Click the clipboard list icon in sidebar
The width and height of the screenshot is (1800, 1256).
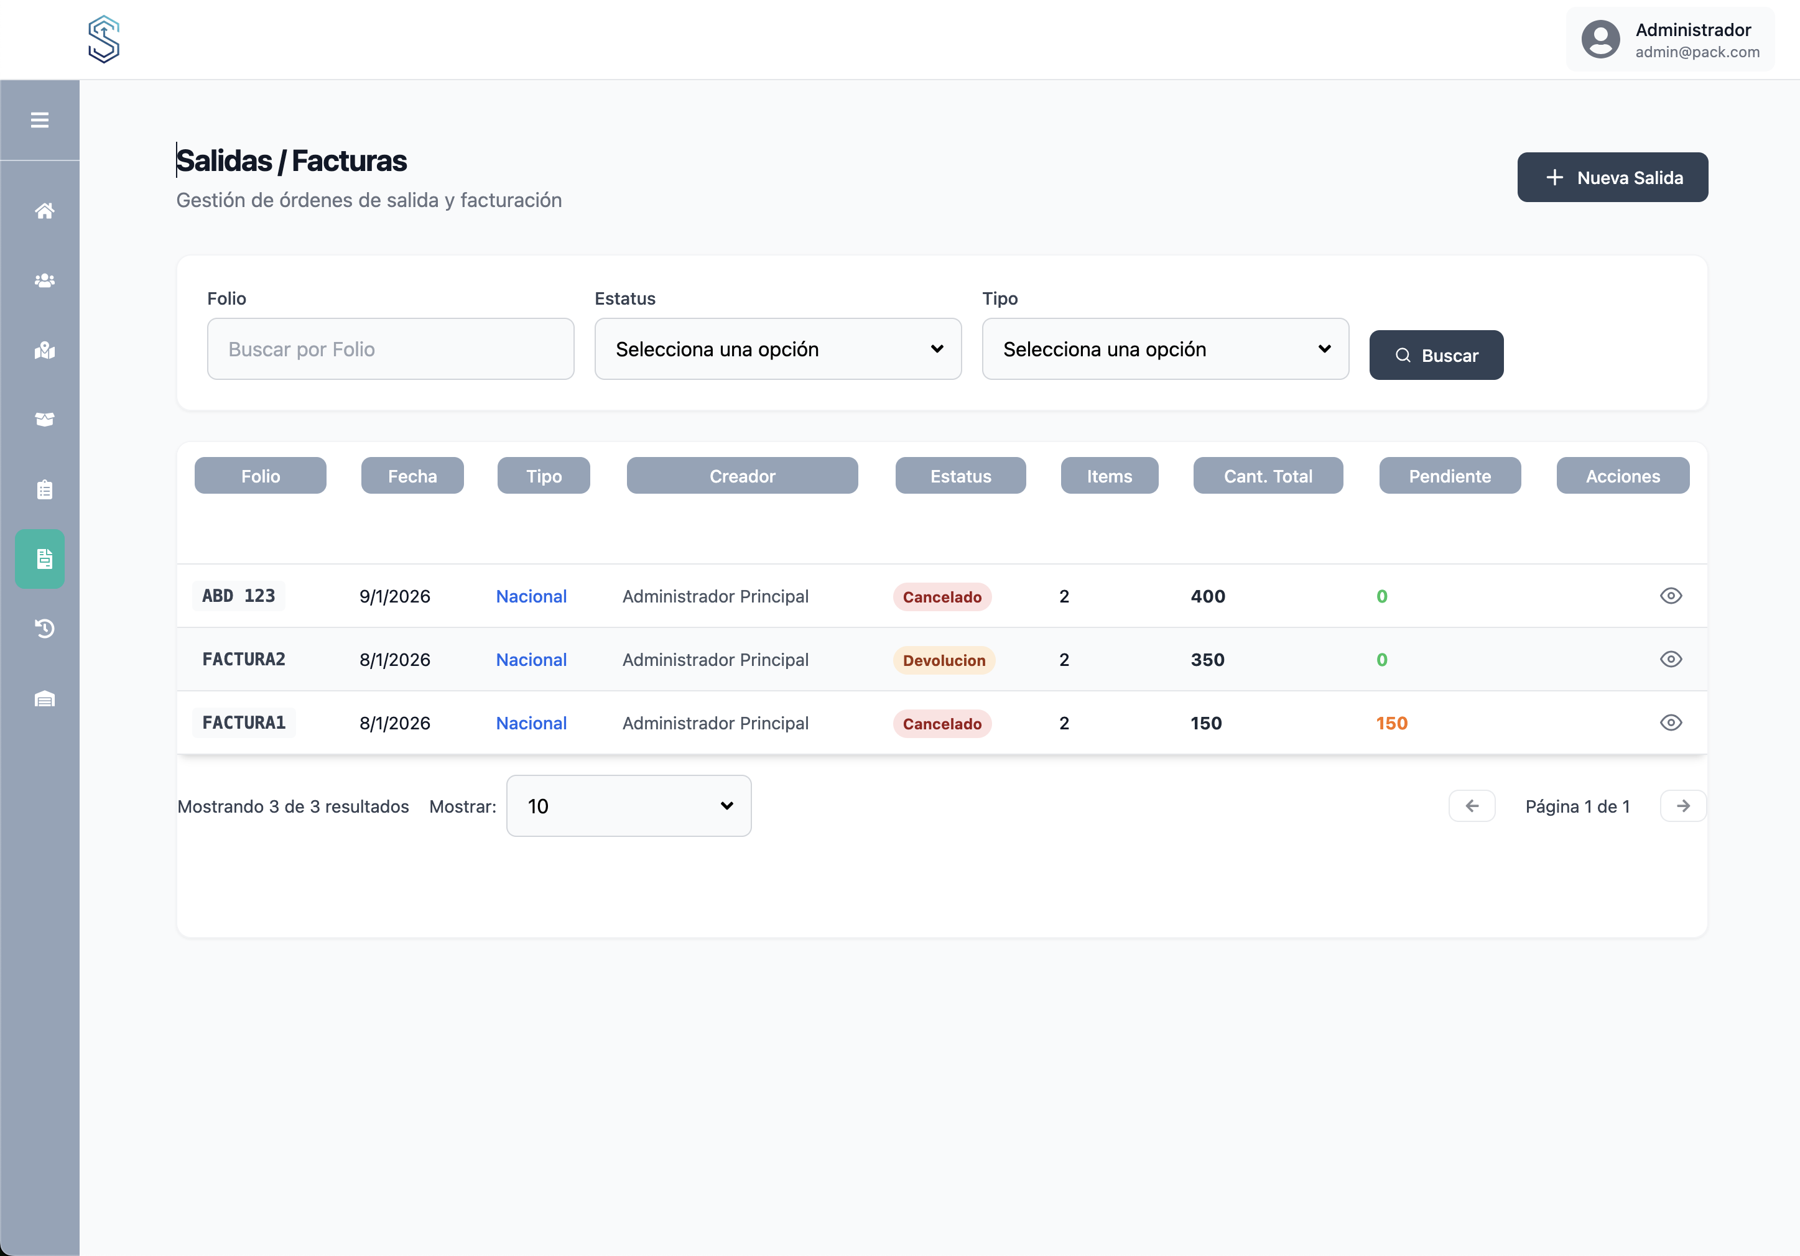[x=44, y=490]
